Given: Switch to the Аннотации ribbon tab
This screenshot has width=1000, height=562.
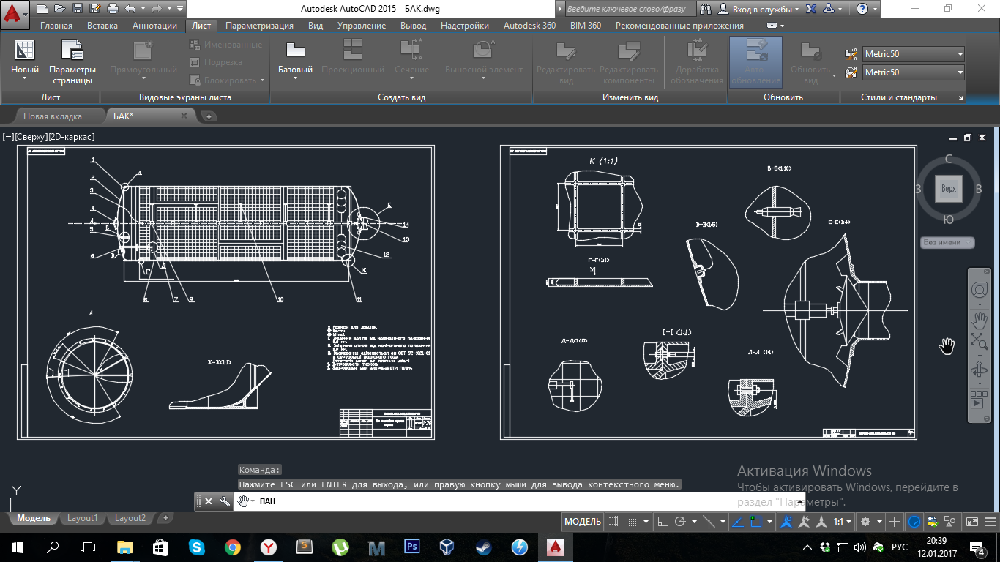Looking at the screenshot, I should coord(155,26).
